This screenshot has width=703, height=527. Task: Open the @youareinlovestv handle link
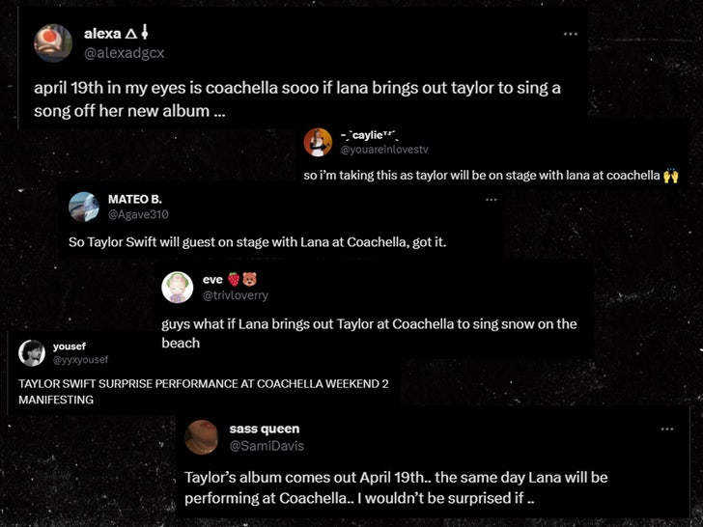[383, 150]
